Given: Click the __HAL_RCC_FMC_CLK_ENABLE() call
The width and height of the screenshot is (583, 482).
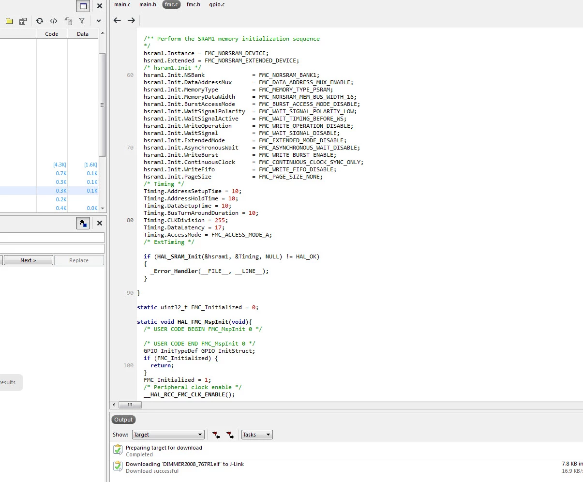Looking at the screenshot, I should point(189,394).
